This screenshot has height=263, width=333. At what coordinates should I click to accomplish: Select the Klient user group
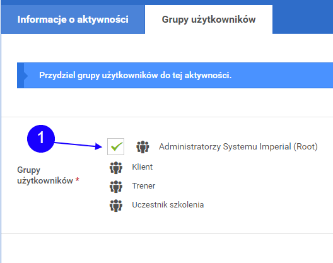[x=143, y=167]
